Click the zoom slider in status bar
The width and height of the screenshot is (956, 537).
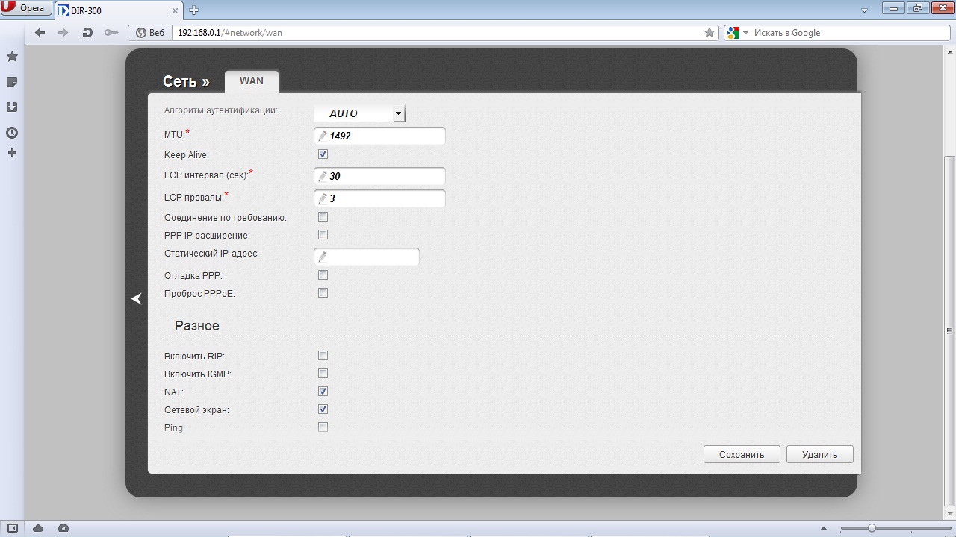872,528
